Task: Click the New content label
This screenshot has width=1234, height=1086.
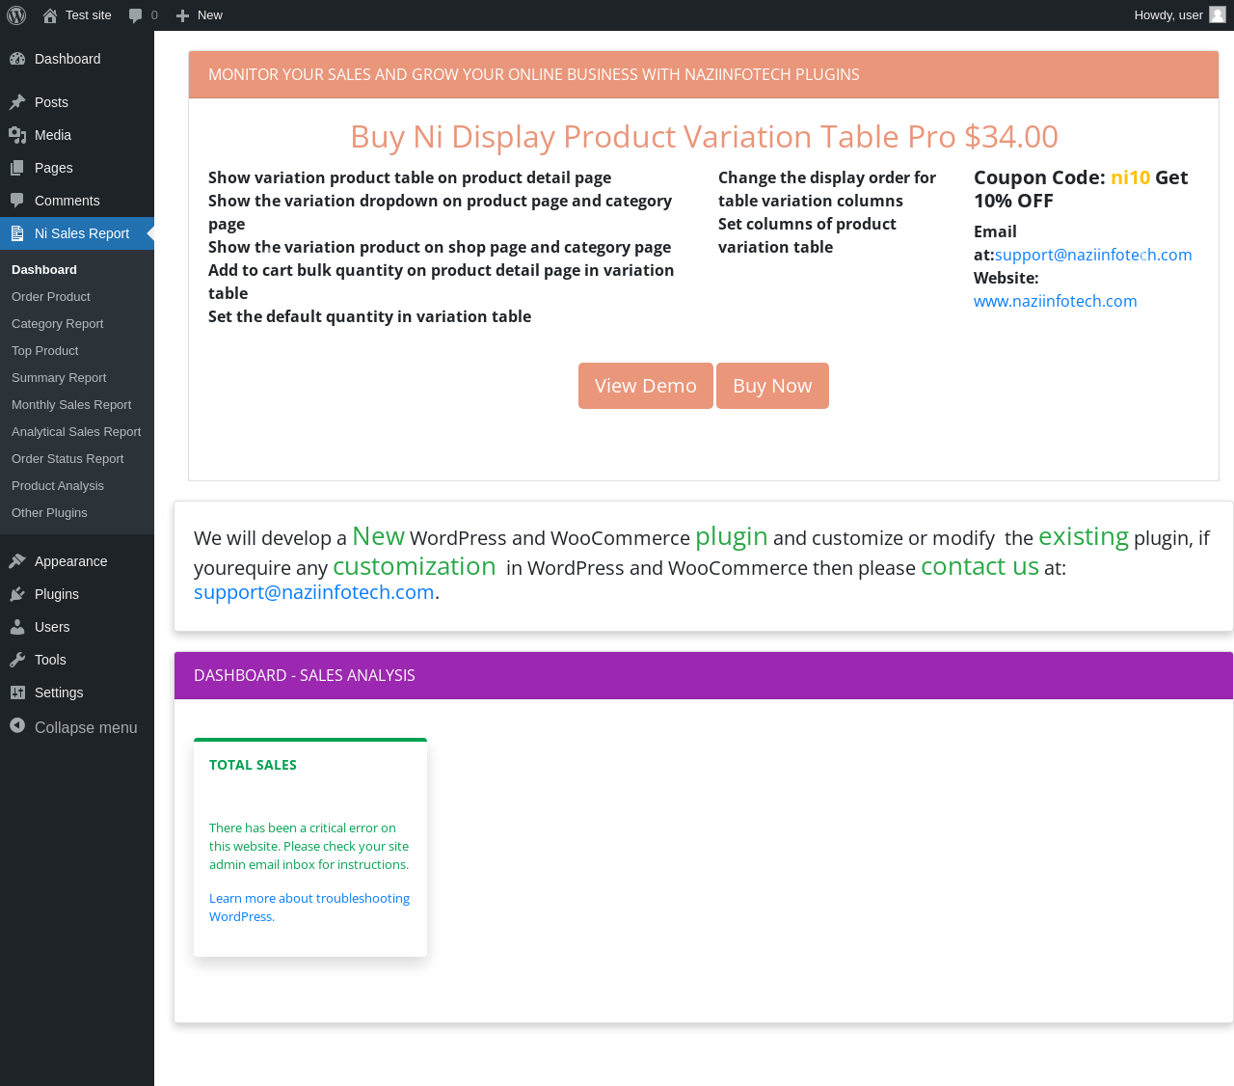Action: point(210,15)
